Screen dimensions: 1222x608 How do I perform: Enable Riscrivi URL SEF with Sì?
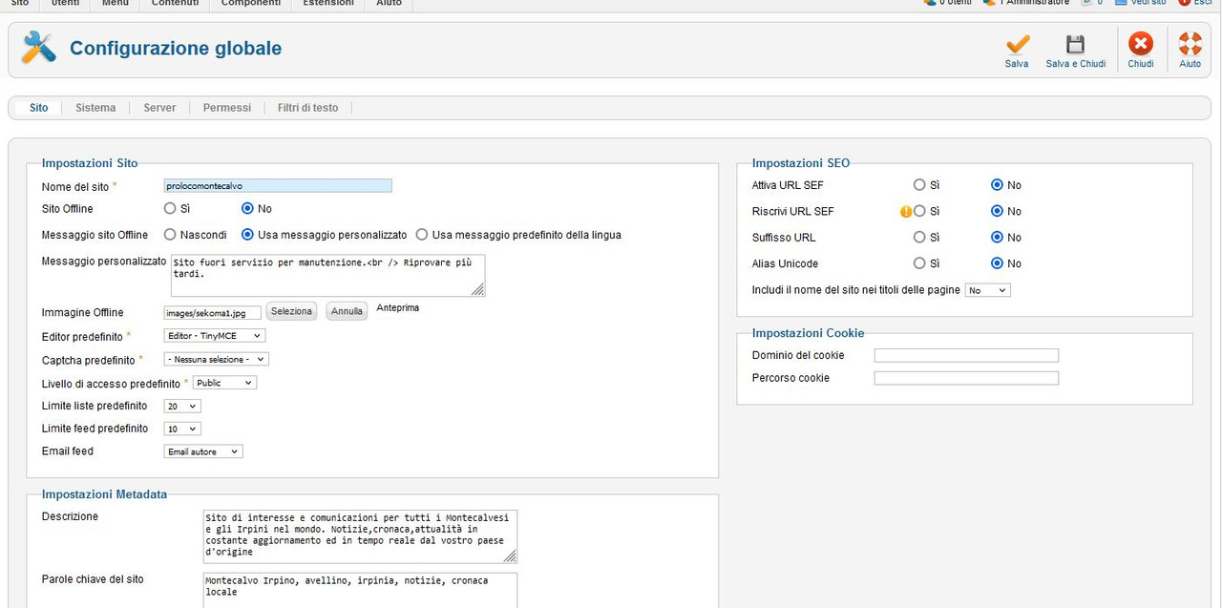pyautogui.click(x=919, y=211)
